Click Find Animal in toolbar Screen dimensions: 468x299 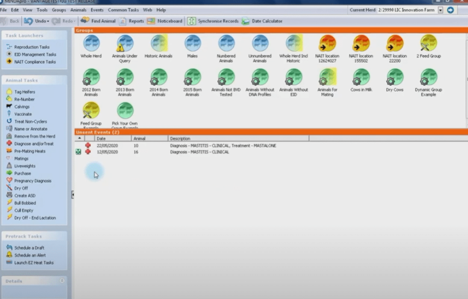pos(98,21)
